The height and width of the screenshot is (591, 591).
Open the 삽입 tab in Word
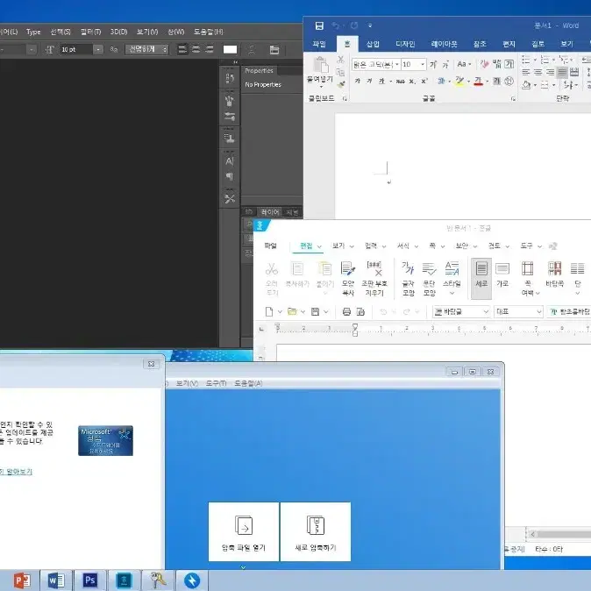373,44
